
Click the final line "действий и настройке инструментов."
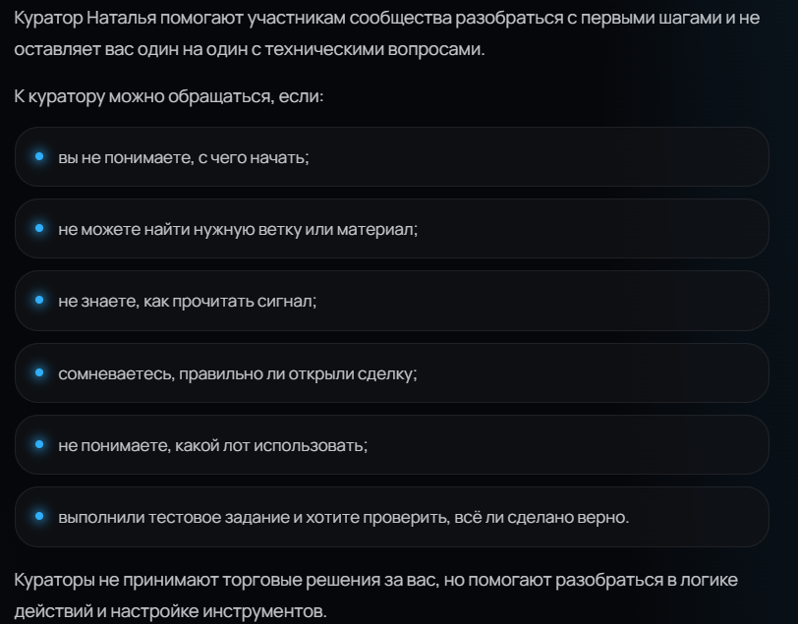170,611
